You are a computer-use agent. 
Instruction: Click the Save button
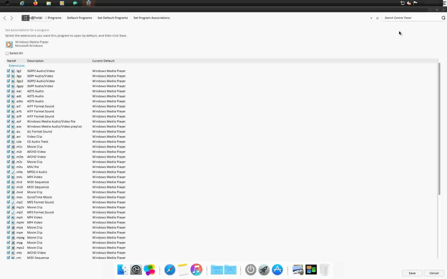(412, 273)
